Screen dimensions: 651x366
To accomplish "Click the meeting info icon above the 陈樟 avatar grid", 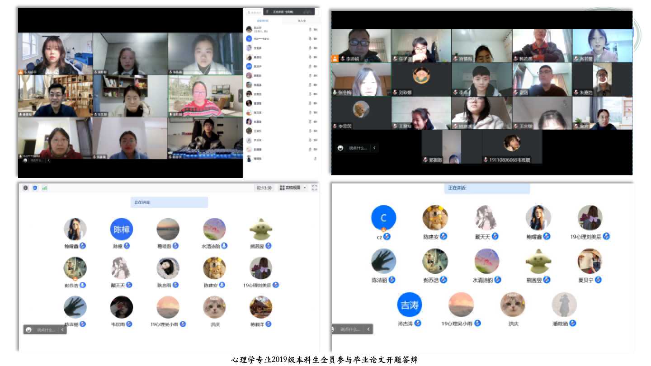I will [x=26, y=188].
